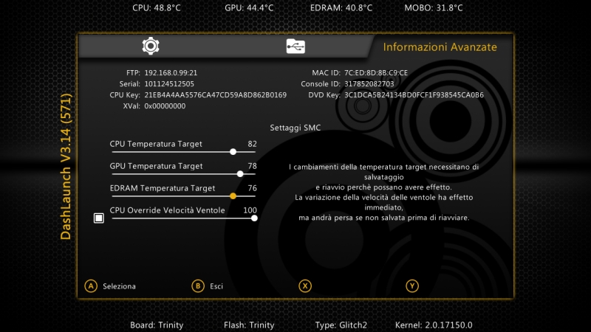
Task: Click the Y button icon
Action: 412,286
